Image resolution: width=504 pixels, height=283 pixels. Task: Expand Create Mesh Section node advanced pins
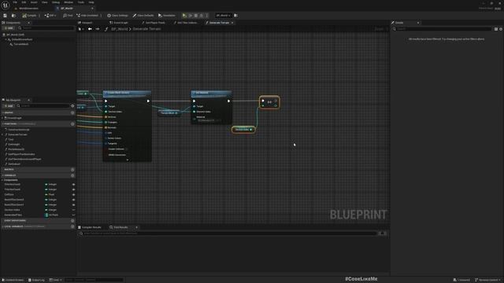(128, 160)
